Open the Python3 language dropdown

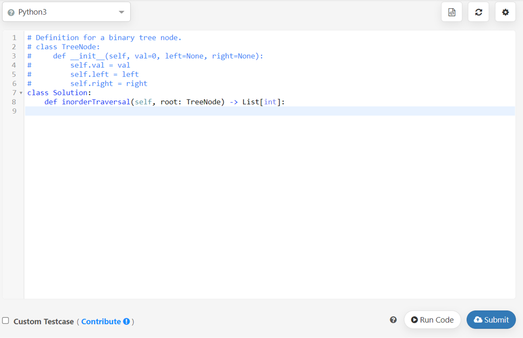pos(66,12)
